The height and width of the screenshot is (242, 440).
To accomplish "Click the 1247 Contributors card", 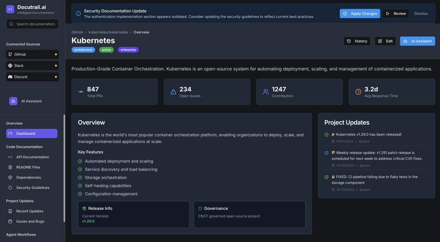I will point(299,92).
